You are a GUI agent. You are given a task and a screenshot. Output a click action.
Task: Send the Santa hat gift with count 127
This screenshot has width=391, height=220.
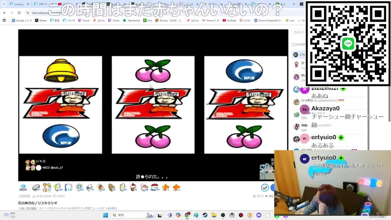[x=155, y=187]
